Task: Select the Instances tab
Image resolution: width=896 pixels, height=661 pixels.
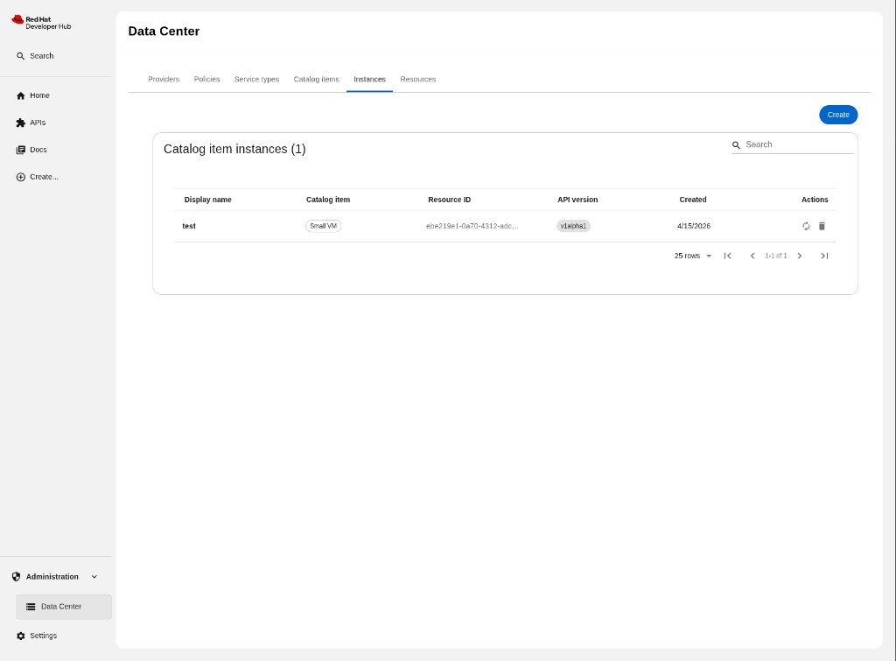Action: click(x=369, y=80)
